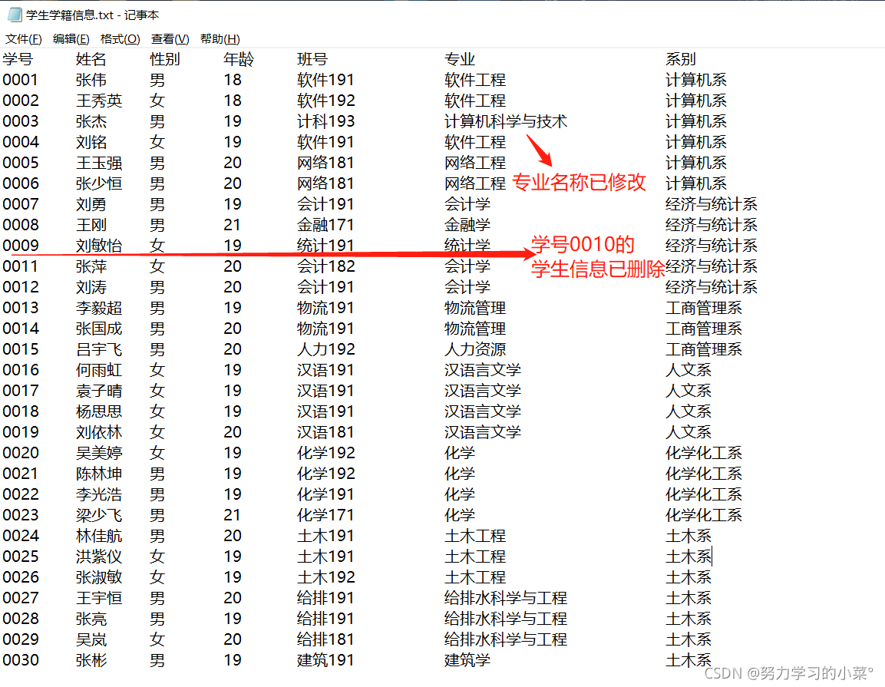Click the name 吴美婷
885x687 pixels.
pyautogui.click(x=99, y=453)
